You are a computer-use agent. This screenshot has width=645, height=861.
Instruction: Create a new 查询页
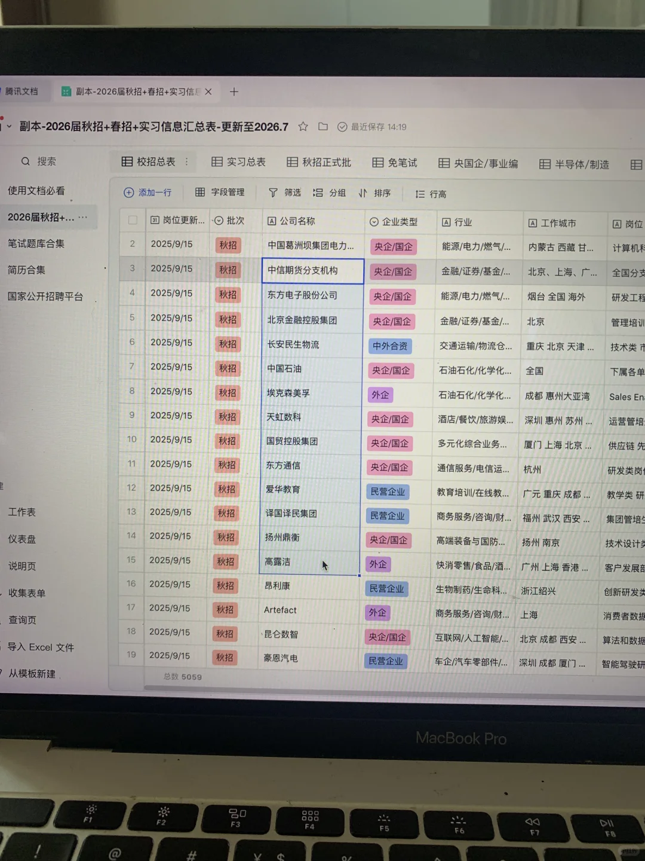point(22,620)
